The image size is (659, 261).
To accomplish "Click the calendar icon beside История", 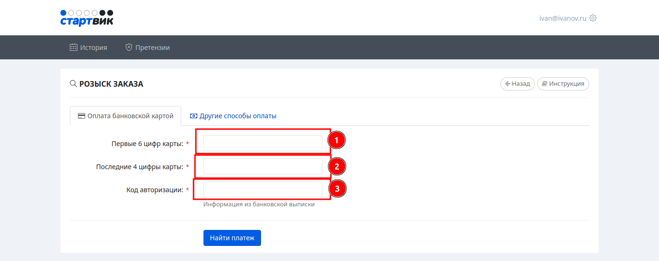I will (74, 48).
